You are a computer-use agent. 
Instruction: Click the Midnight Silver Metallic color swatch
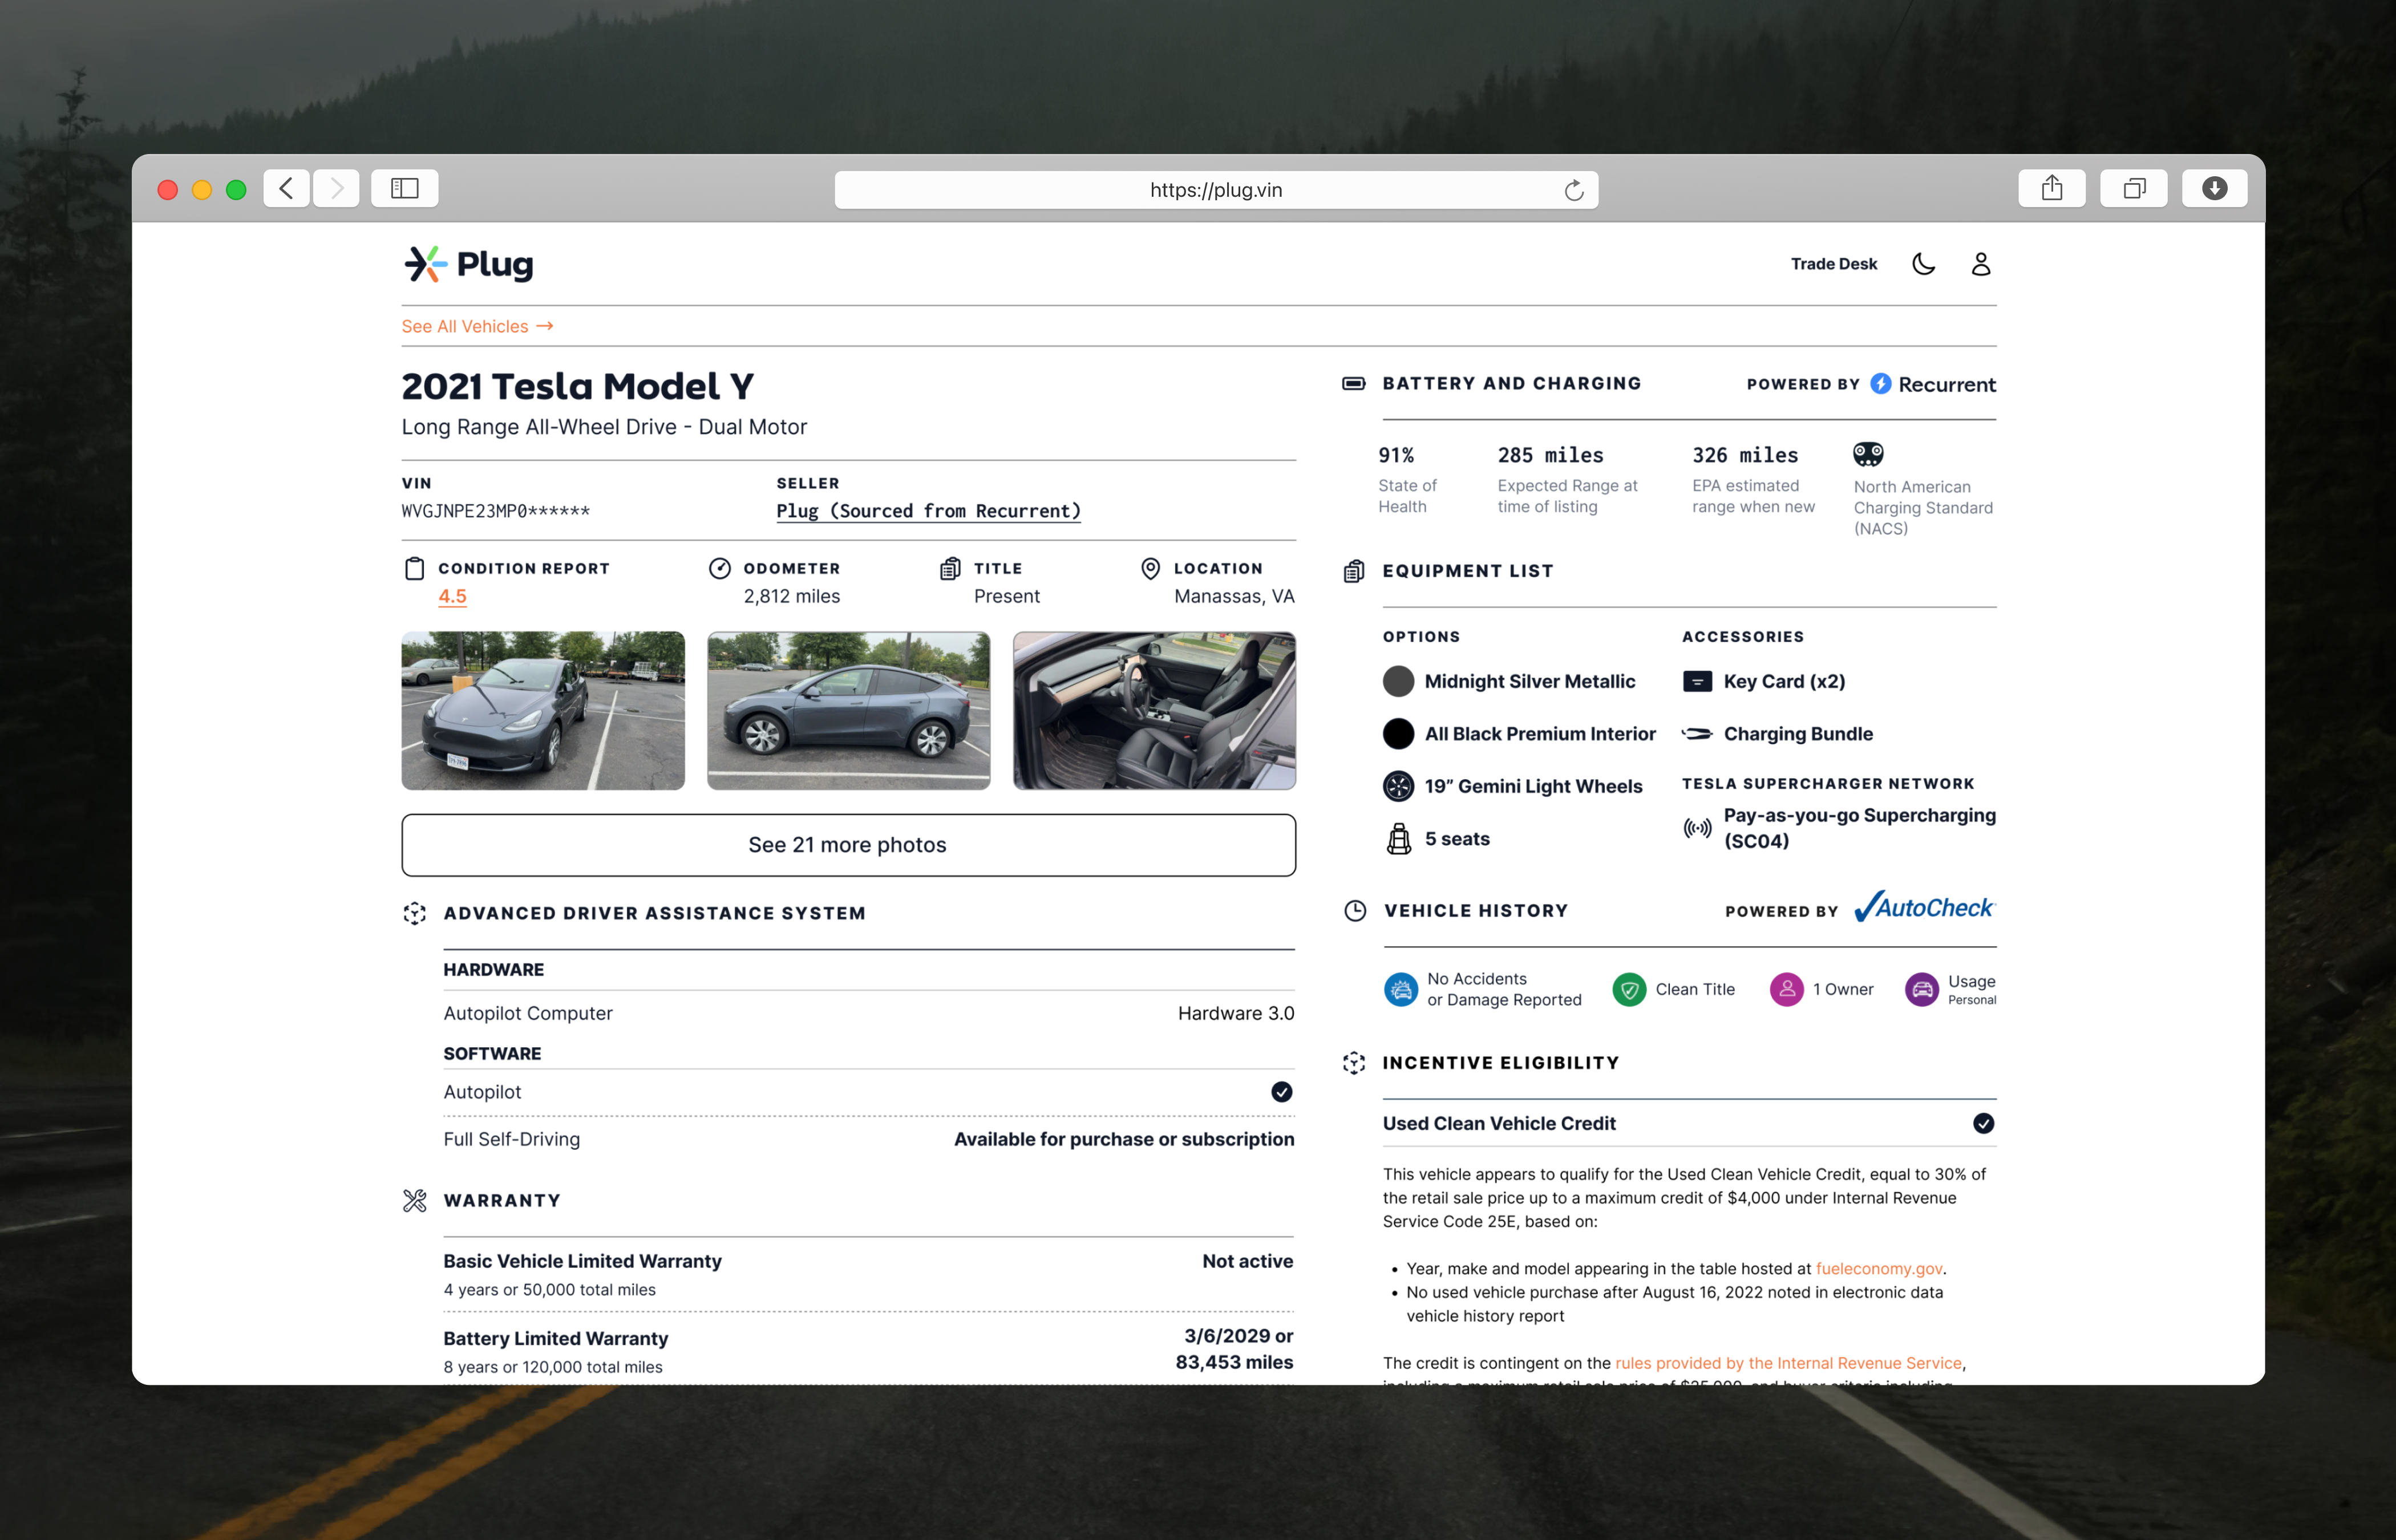point(1398,681)
